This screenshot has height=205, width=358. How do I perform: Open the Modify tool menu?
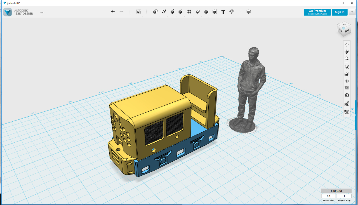pos(181,12)
